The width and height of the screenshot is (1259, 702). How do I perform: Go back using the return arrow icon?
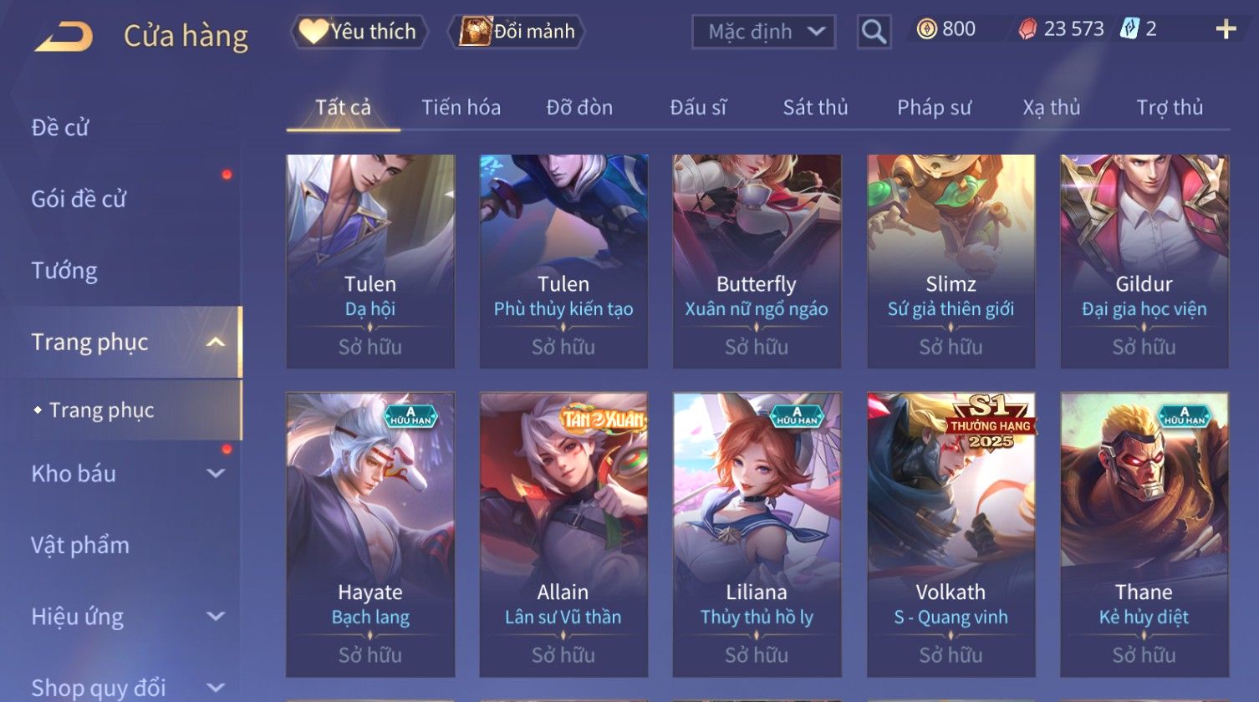coord(64,36)
